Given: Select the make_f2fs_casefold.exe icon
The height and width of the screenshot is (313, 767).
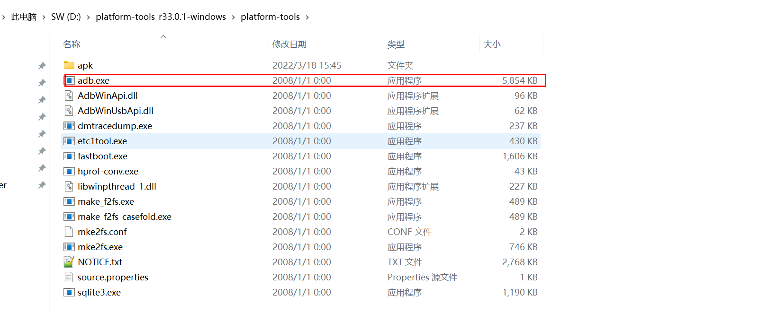Looking at the screenshot, I should (69, 217).
